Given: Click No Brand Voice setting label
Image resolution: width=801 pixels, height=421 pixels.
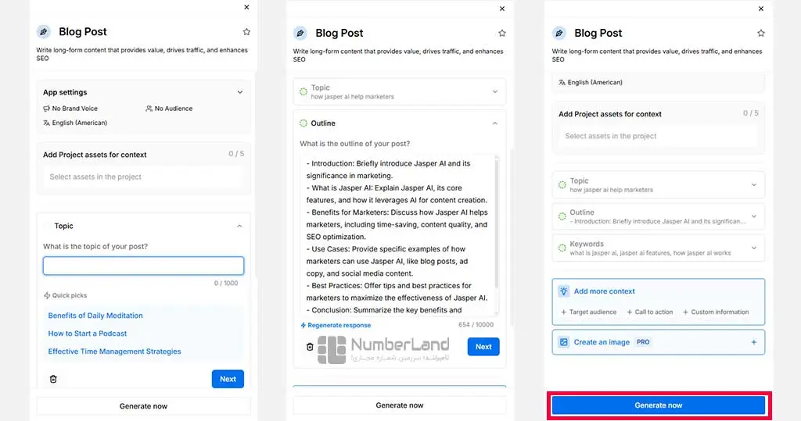Looking at the screenshot, I should point(74,109).
